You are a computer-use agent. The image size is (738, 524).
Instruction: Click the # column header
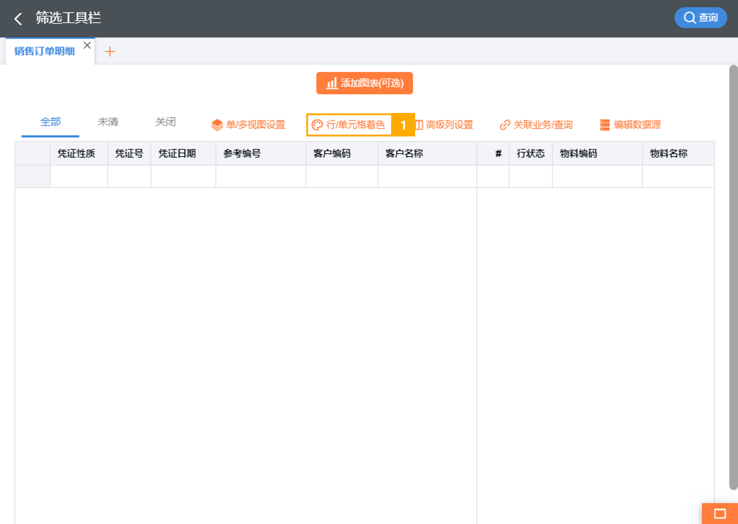tap(493, 153)
